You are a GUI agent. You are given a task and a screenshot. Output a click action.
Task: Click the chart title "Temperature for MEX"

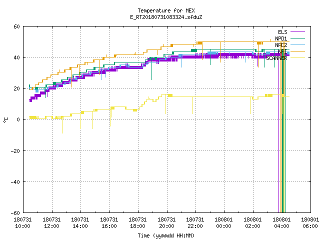pyautogui.click(x=166, y=10)
